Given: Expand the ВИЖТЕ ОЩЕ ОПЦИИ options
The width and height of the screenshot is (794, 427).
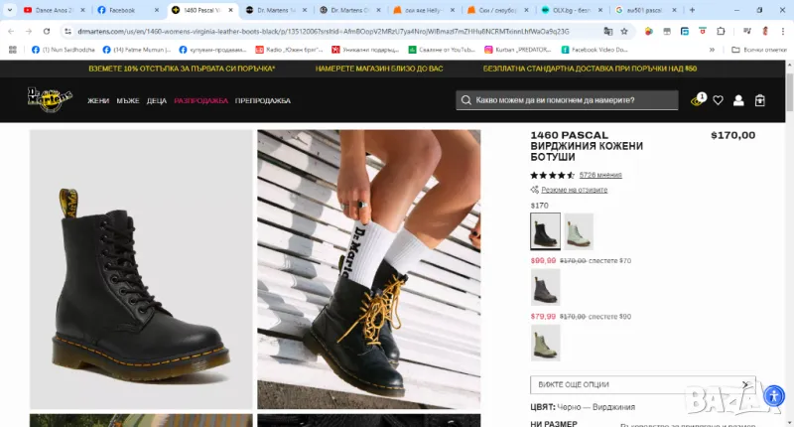Looking at the screenshot, I should 642,384.
